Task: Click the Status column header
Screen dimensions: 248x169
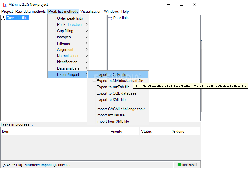Action: pos(155,131)
